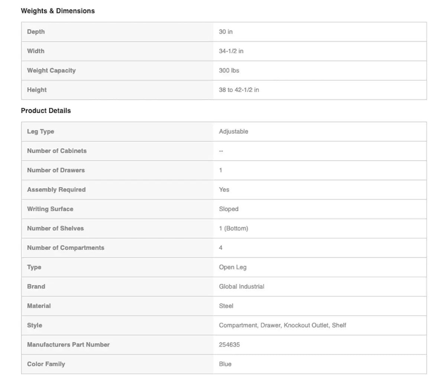Click the Steel material value
Screen dimensions: 446x384
(x=226, y=306)
